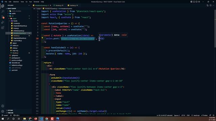Screen dimensions: 216x121
Task: Open DependentQueries.js in the explorer
Action: coord(19,26)
